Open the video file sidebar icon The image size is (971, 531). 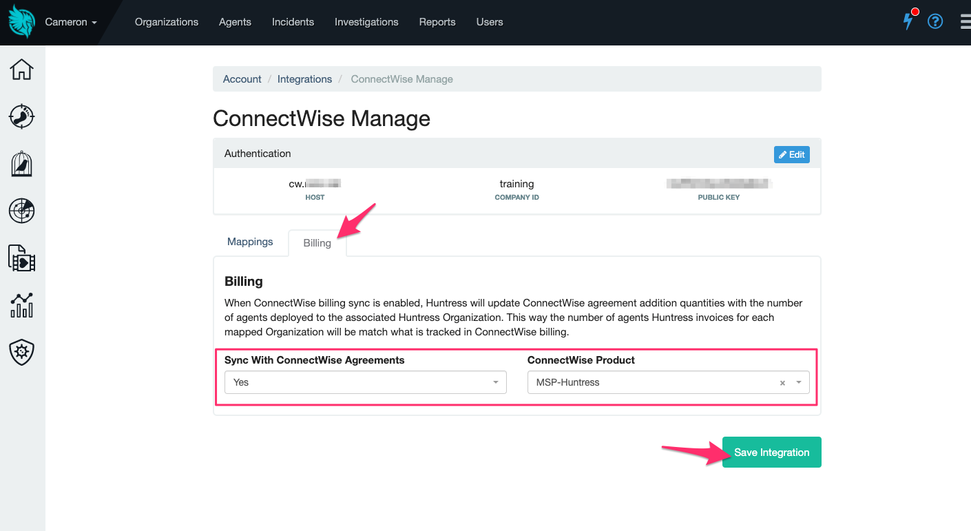pyautogui.click(x=21, y=258)
